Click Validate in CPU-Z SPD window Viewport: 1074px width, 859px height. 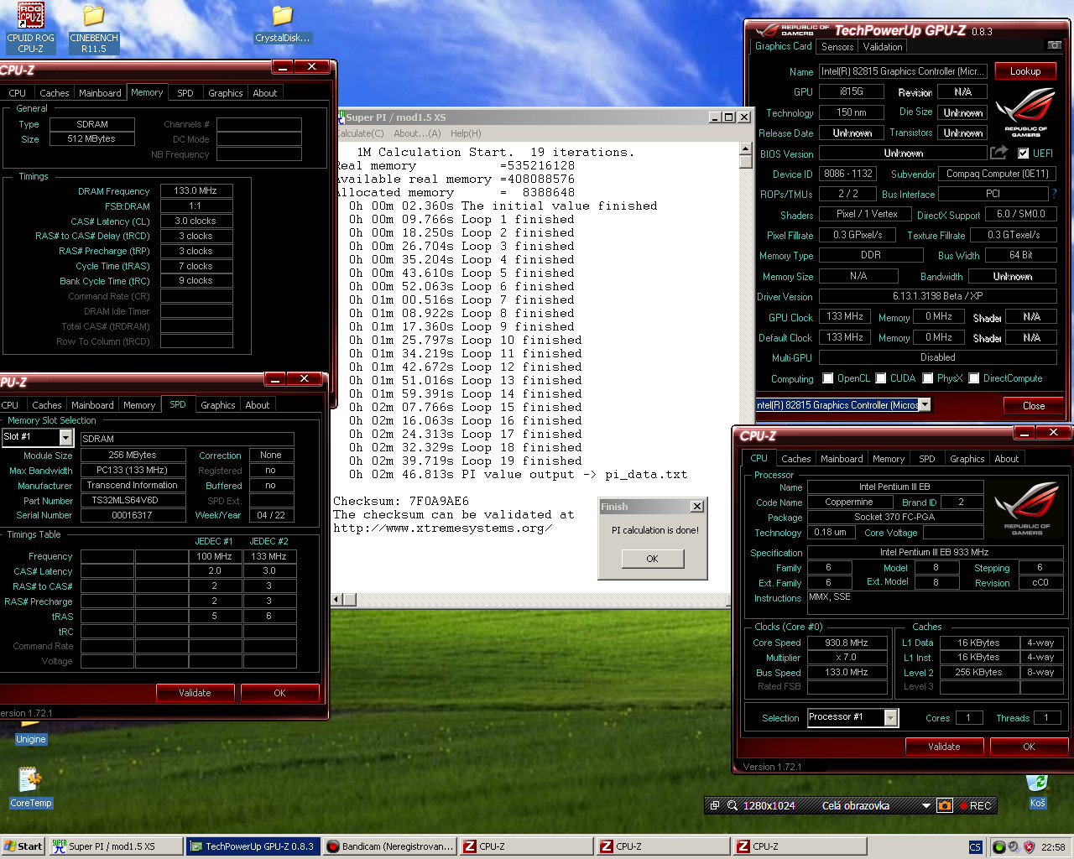(195, 693)
